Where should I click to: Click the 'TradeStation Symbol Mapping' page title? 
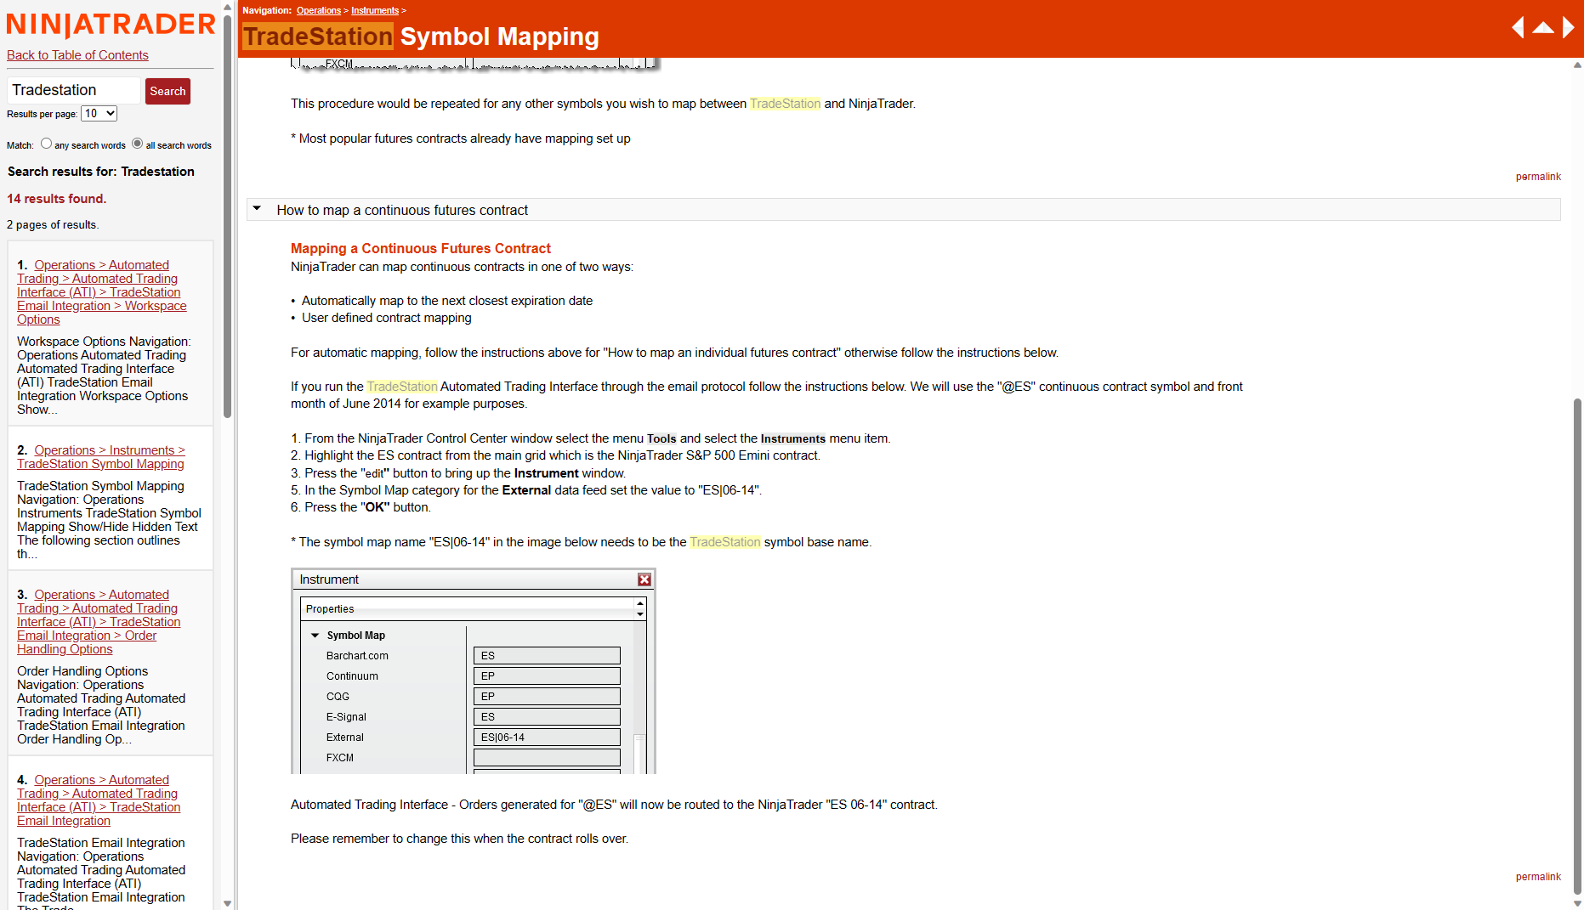click(x=421, y=37)
